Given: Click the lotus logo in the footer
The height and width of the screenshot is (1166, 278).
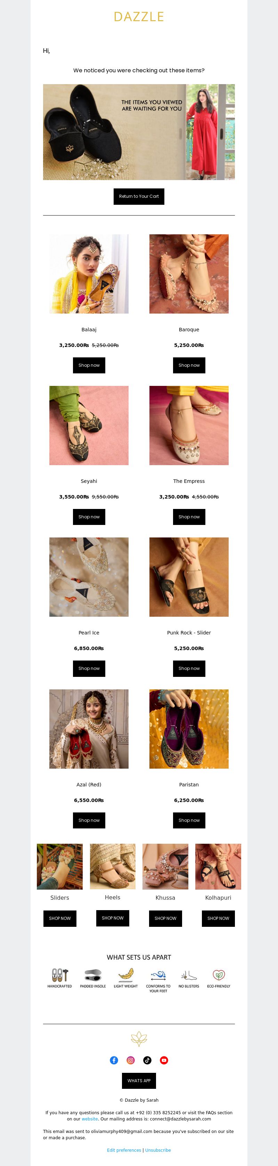Looking at the screenshot, I should click(x=139, y=1039).
